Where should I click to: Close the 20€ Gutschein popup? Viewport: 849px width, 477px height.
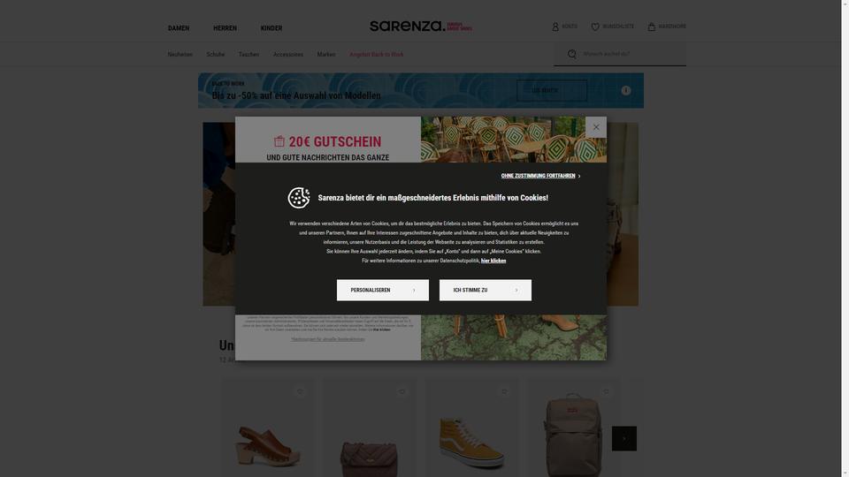tap(596, 127)
